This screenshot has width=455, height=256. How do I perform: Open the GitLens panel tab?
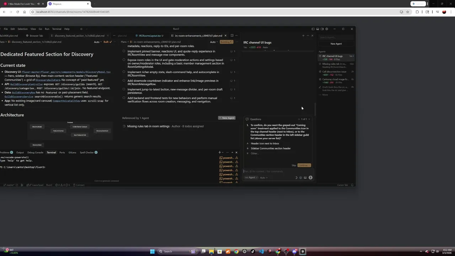pos(72,153)
